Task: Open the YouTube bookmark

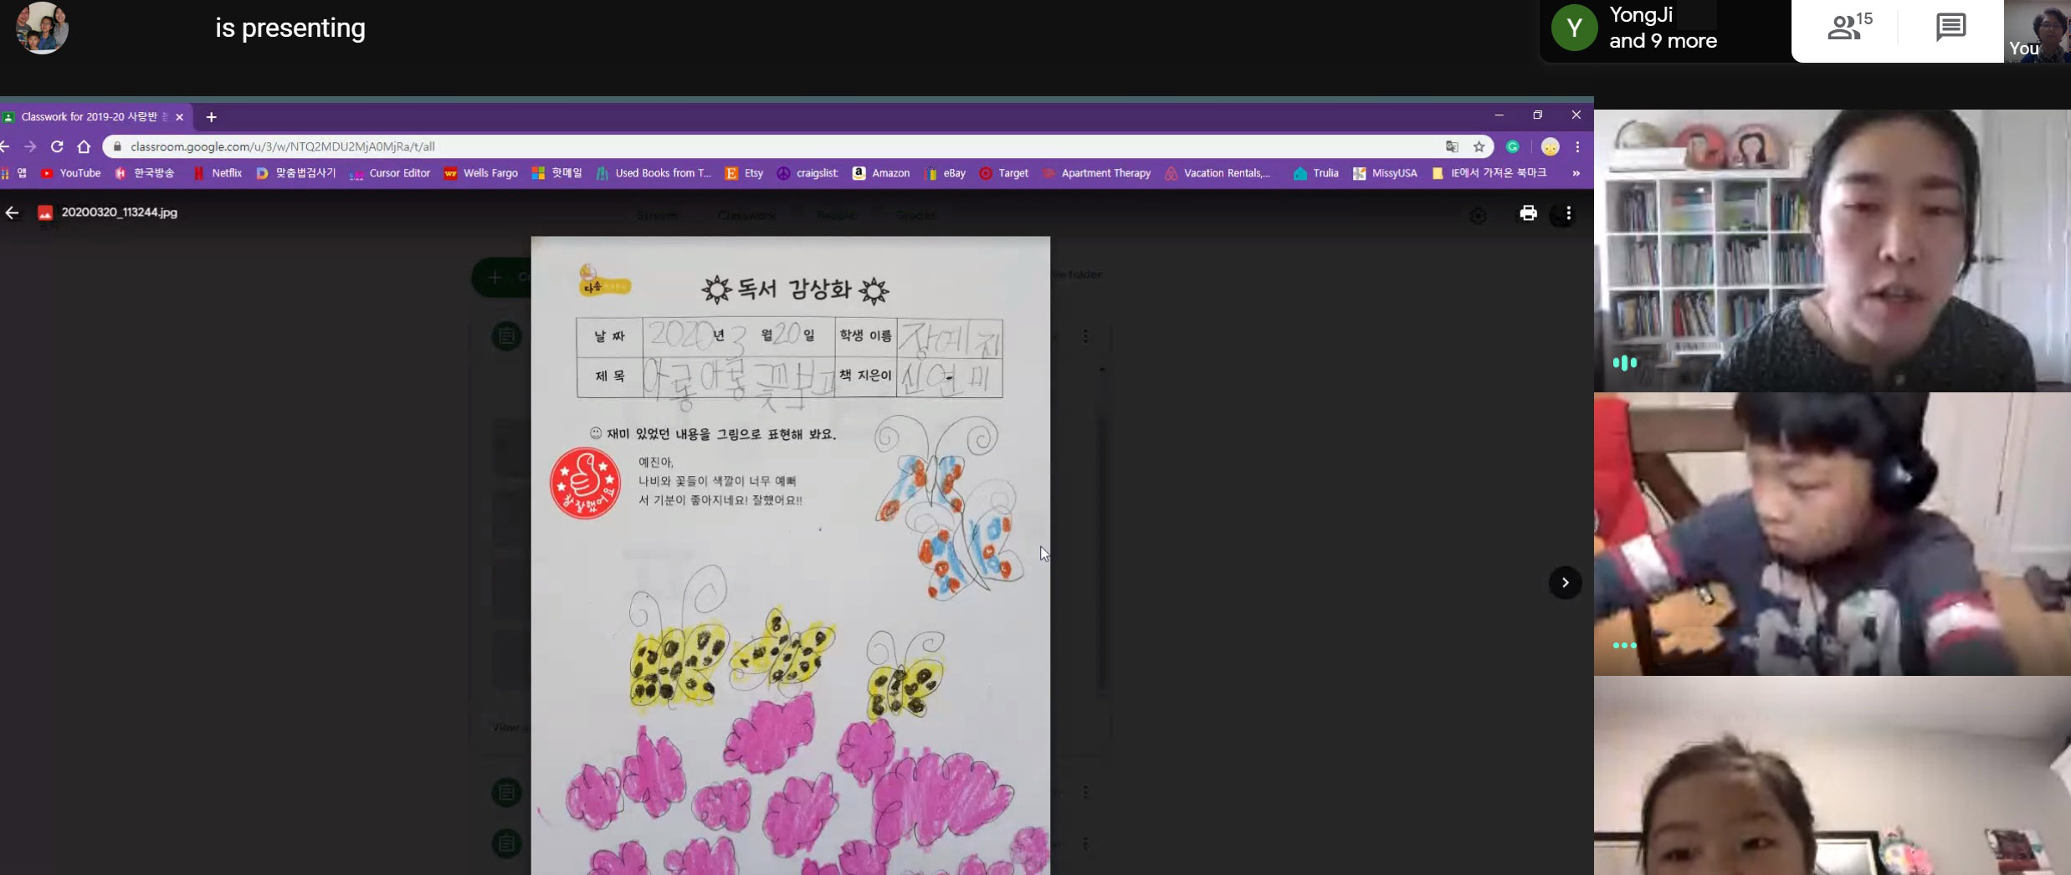Action: 71,173
